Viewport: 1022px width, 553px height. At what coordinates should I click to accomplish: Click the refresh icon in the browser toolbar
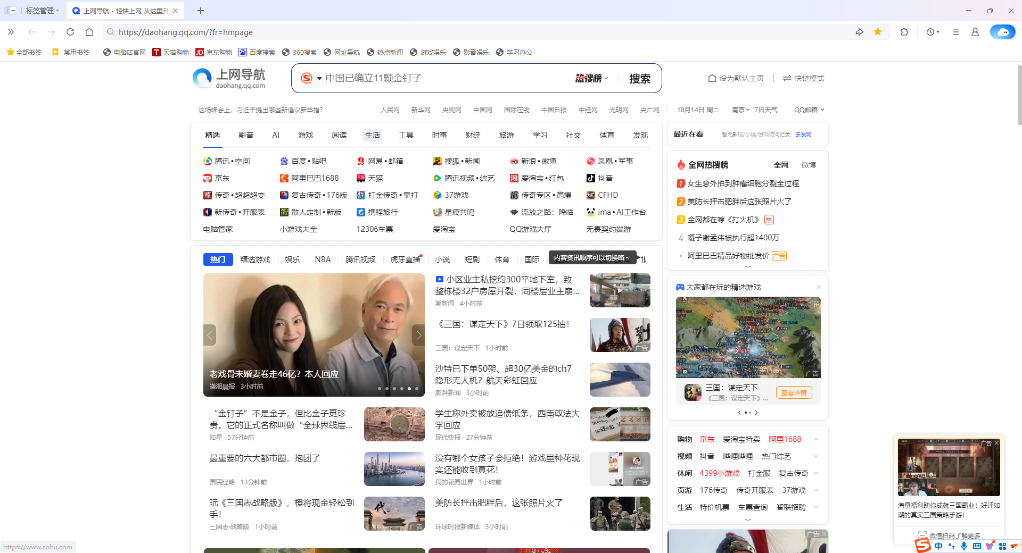(x=70, y=32)
